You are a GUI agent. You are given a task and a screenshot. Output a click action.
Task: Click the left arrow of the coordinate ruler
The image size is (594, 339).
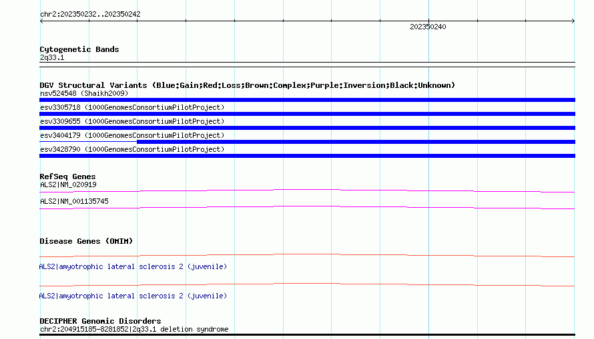point(41,21)
